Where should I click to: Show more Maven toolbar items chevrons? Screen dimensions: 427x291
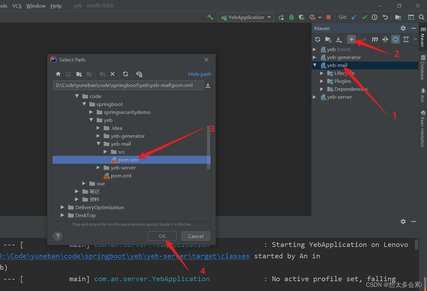point(415,39)
